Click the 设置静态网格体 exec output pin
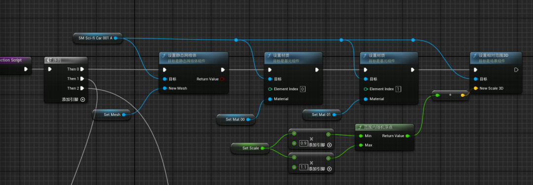Image resolution: width=533 pixels, height=185 pixels. point(223,70)
